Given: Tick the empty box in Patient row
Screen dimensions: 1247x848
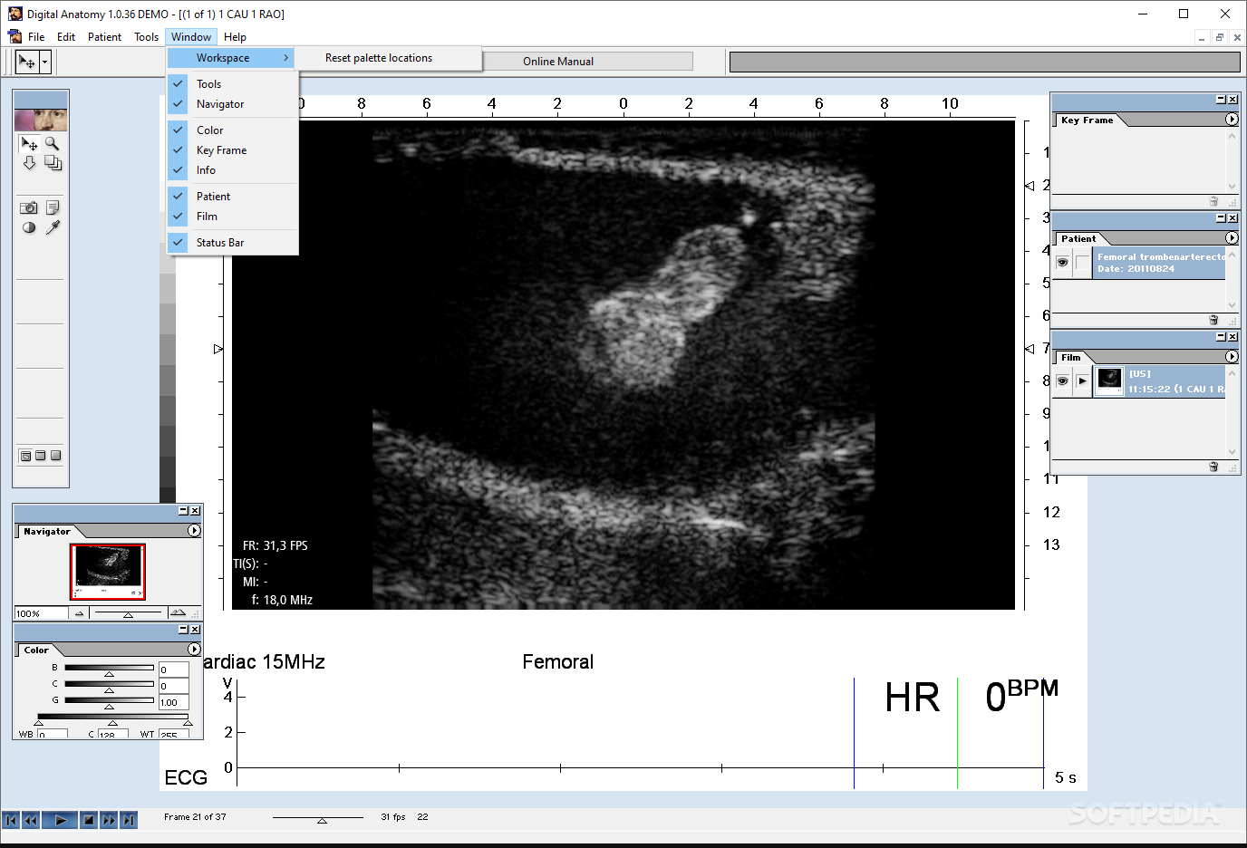Looking at the screenshot, I should click(x=1083, y=263).
